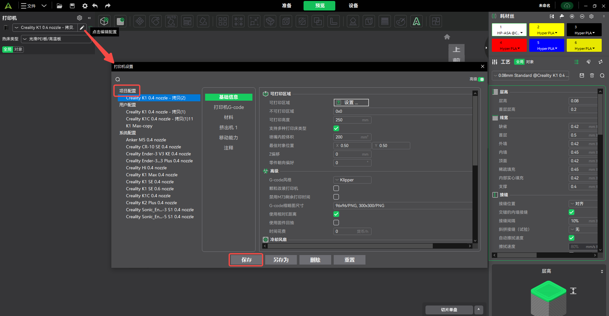The width and height of the screenshot is (609, 316).
Task: Click the add cube model icon
Action: pos(104,21)
